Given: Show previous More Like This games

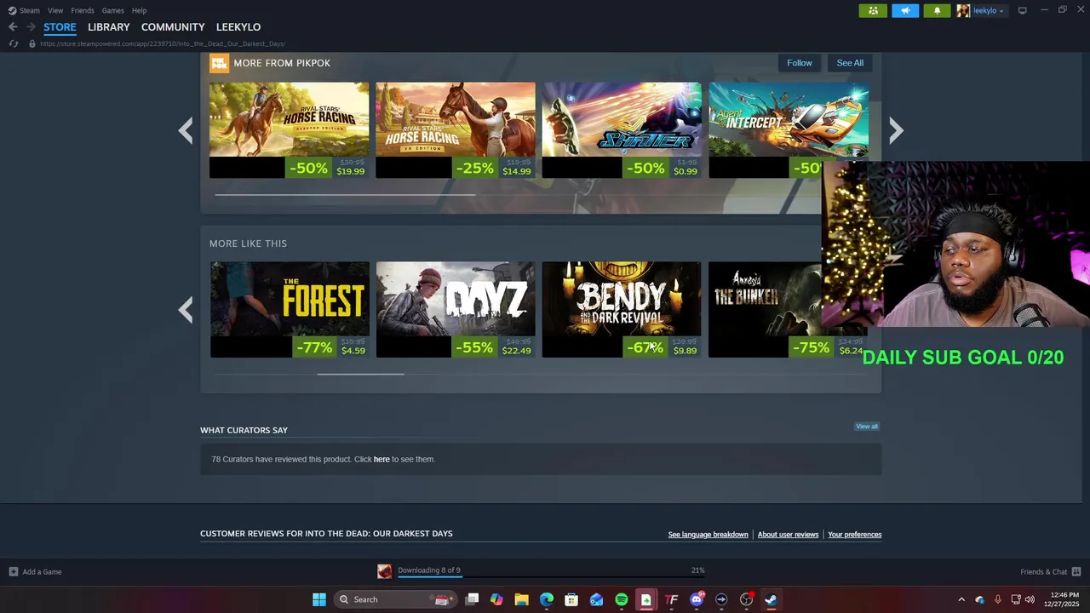Looking at the screenshot, I should click(186, 310).
